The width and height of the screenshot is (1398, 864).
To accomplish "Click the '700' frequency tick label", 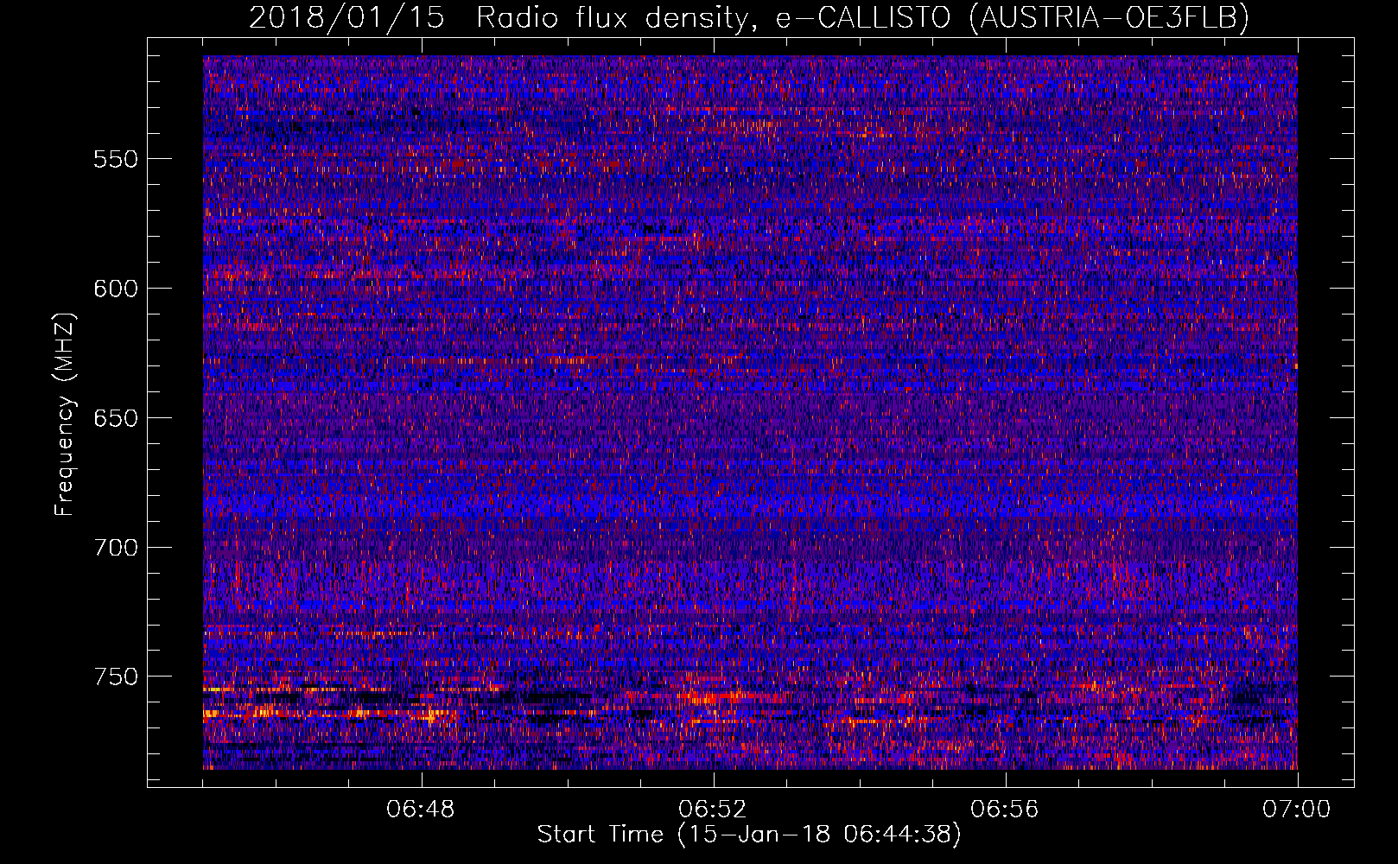I will [x=116, y=548].
